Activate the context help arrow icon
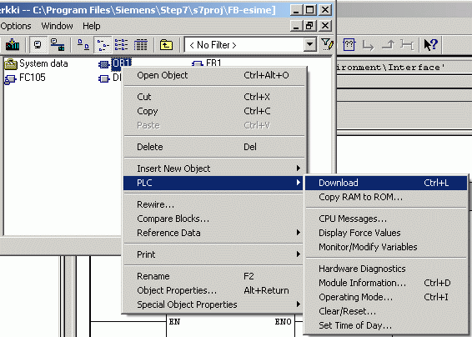Screen dimensions: 472x337 pos(431,44)
